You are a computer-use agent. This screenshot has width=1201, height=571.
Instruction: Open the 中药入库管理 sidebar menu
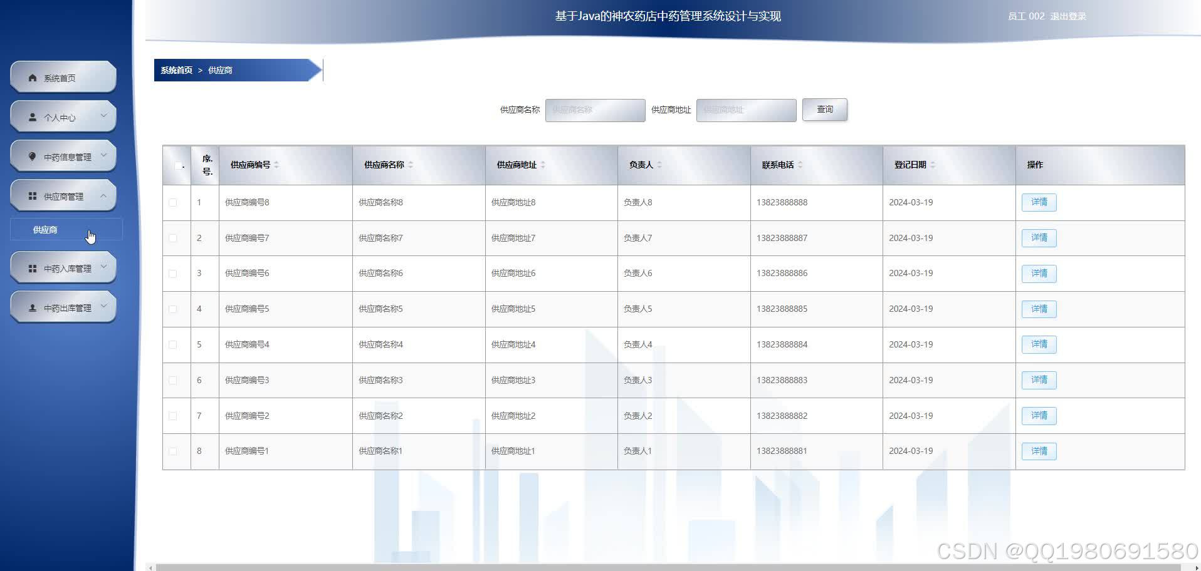click(63, 267)
